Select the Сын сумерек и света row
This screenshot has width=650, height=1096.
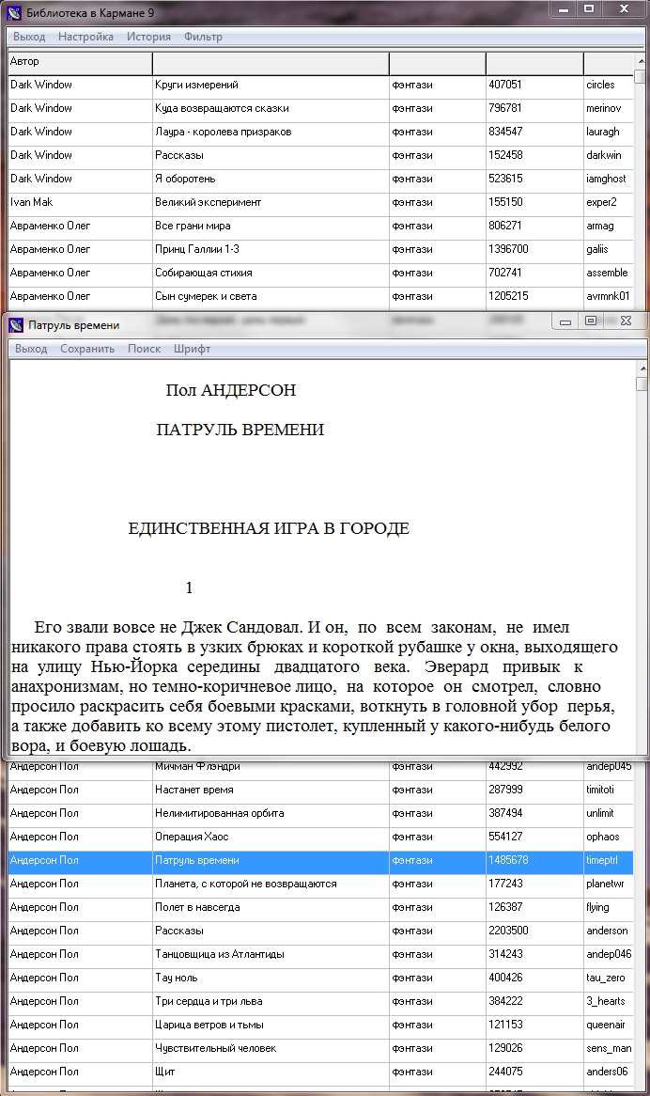(320, 297)
